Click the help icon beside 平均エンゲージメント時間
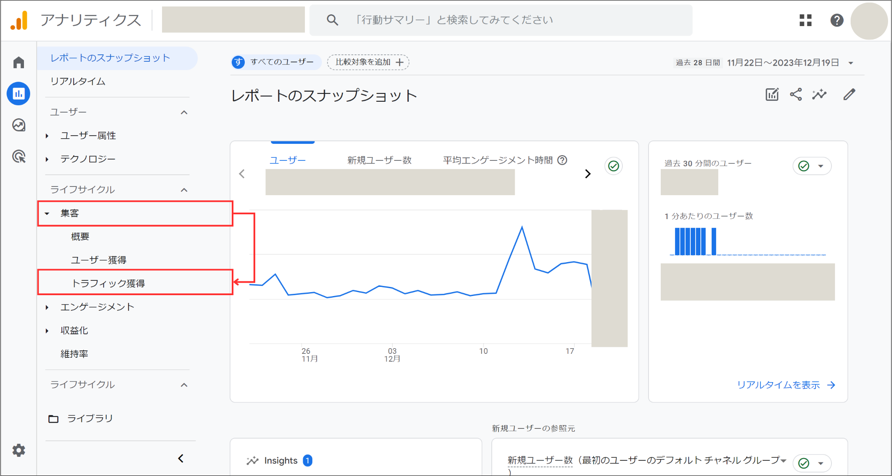This screenshot has height=476, width=892. coord(562,160)
